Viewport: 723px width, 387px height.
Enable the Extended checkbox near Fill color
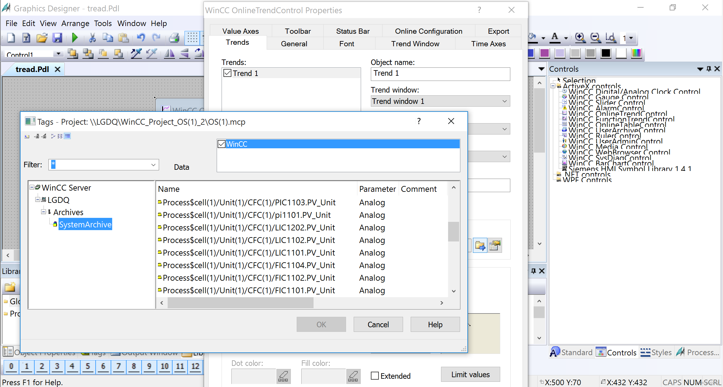pos(375,375)
